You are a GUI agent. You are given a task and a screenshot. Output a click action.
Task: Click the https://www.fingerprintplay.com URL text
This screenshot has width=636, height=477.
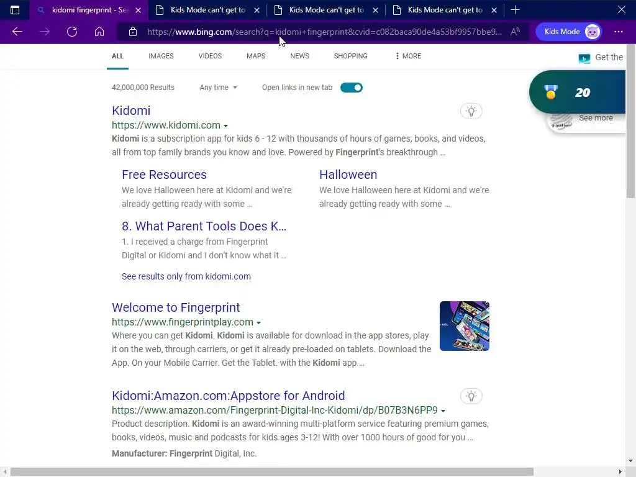pos(183,322)
